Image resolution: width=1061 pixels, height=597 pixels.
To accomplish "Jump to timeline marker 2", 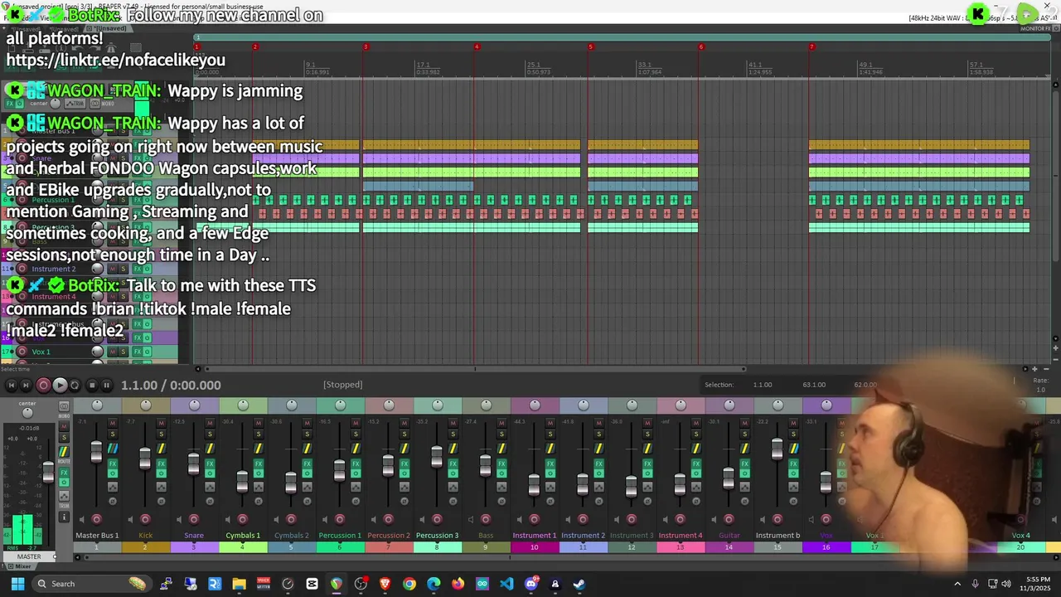I will point(255,46).
